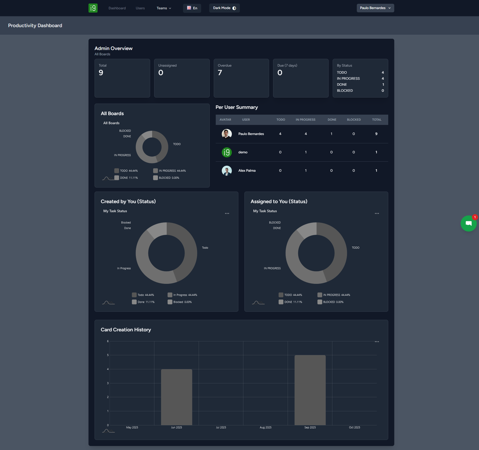Open the En language selector
479x450 pixels.
pos(192,8)
